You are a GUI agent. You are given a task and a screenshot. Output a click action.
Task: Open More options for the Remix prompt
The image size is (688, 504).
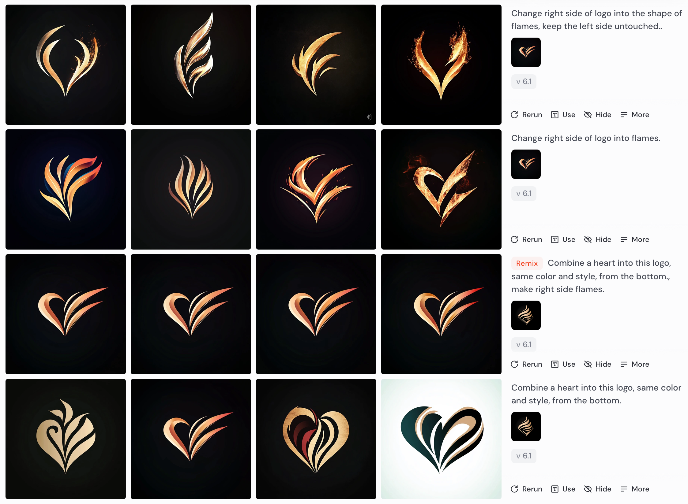click(635, 364)
